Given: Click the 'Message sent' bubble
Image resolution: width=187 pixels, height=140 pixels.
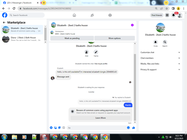Looking at the screenshot, I should point(63,77).
